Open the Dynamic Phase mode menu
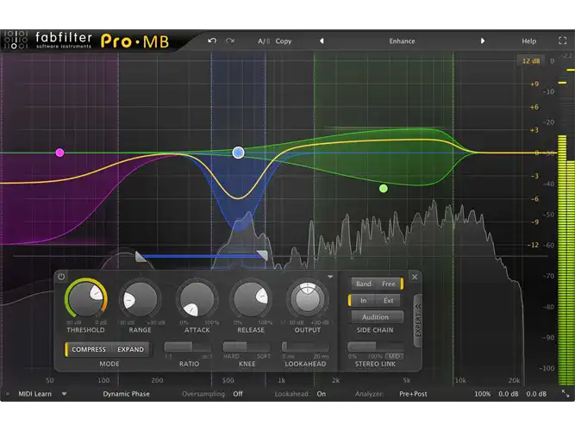575x431 pixels. [x=126, y=394]
